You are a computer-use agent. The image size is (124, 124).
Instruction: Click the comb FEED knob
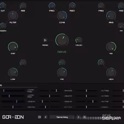72,6
